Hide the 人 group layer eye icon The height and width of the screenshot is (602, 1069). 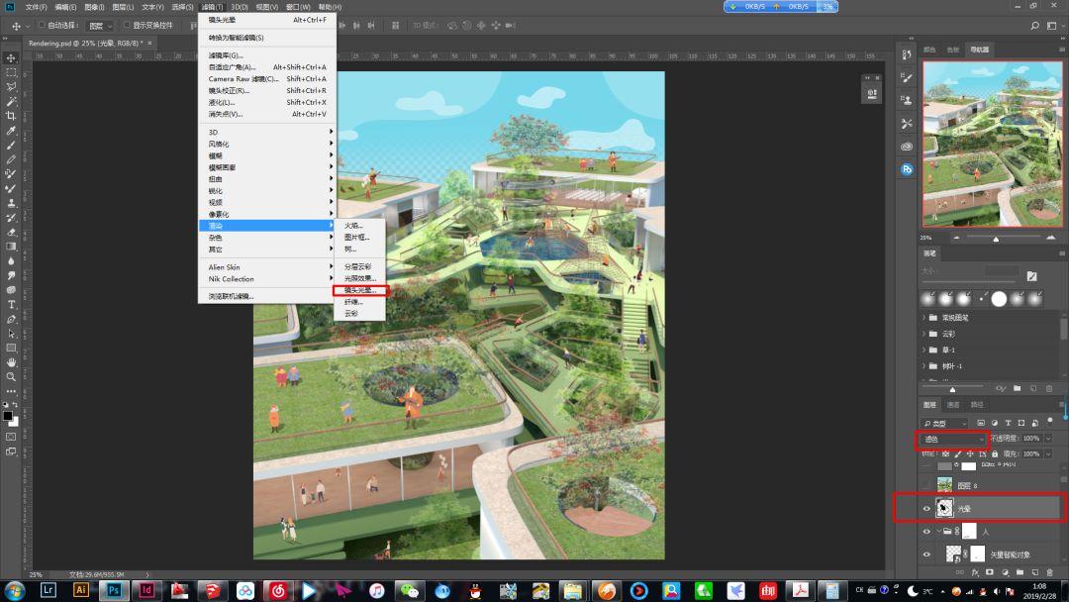pyautogui.click(x=926, y=531)
